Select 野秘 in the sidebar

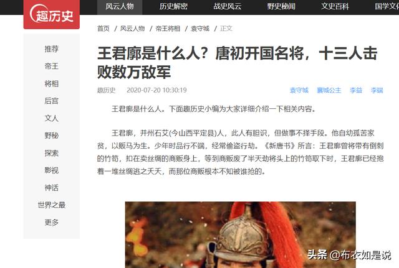(52, 136)
